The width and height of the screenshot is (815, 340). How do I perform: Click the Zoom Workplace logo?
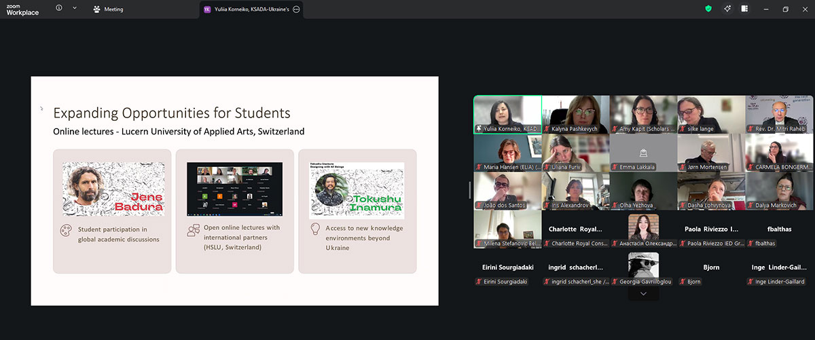click(x=22, y=9)
